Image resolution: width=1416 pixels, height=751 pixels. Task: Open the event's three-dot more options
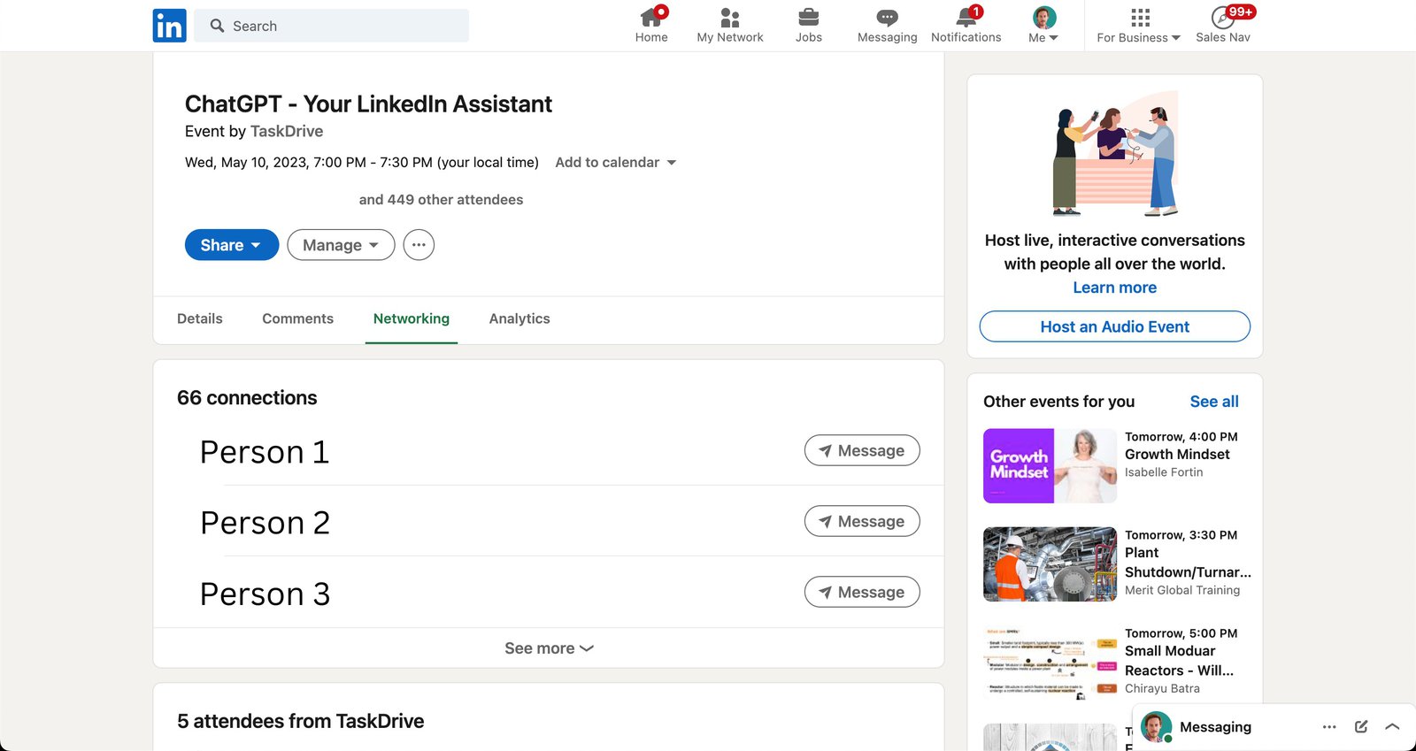coord(419,245)
